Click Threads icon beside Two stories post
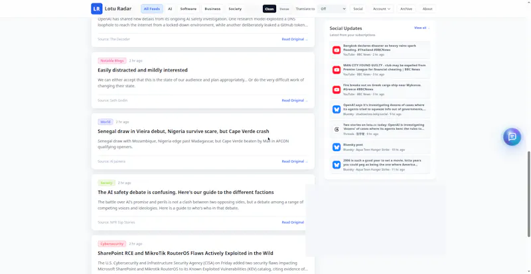Image resolution: width=531 pixels, height=274 pixels. pos(337,130)
